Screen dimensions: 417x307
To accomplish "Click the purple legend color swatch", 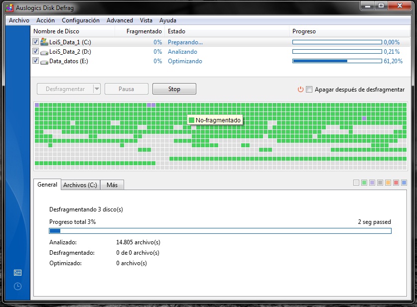I will [372, 183].
